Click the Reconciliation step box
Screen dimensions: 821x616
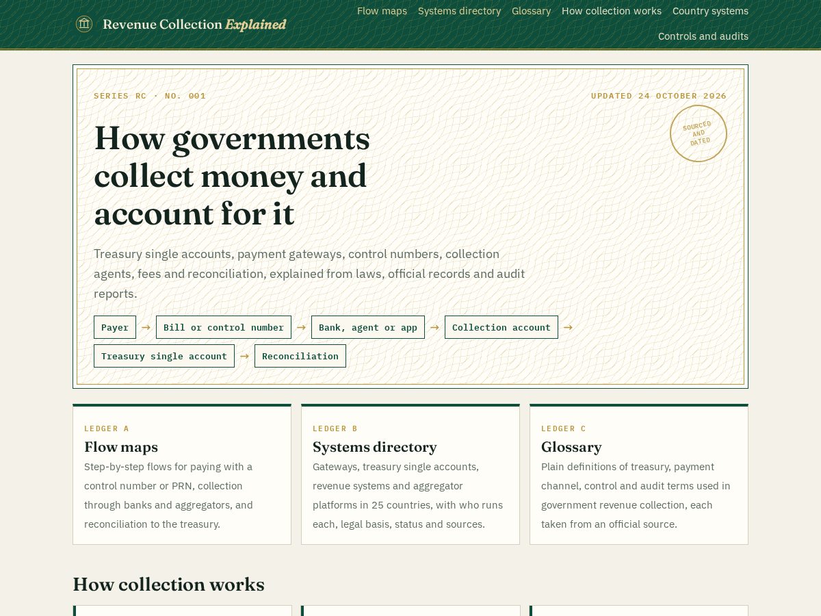coord(300,356)
